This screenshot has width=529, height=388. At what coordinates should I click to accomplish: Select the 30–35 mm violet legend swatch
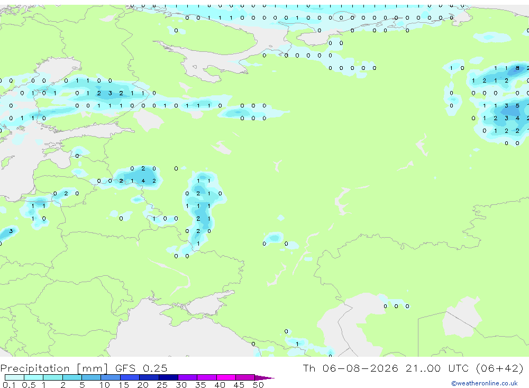coord(188,377)
